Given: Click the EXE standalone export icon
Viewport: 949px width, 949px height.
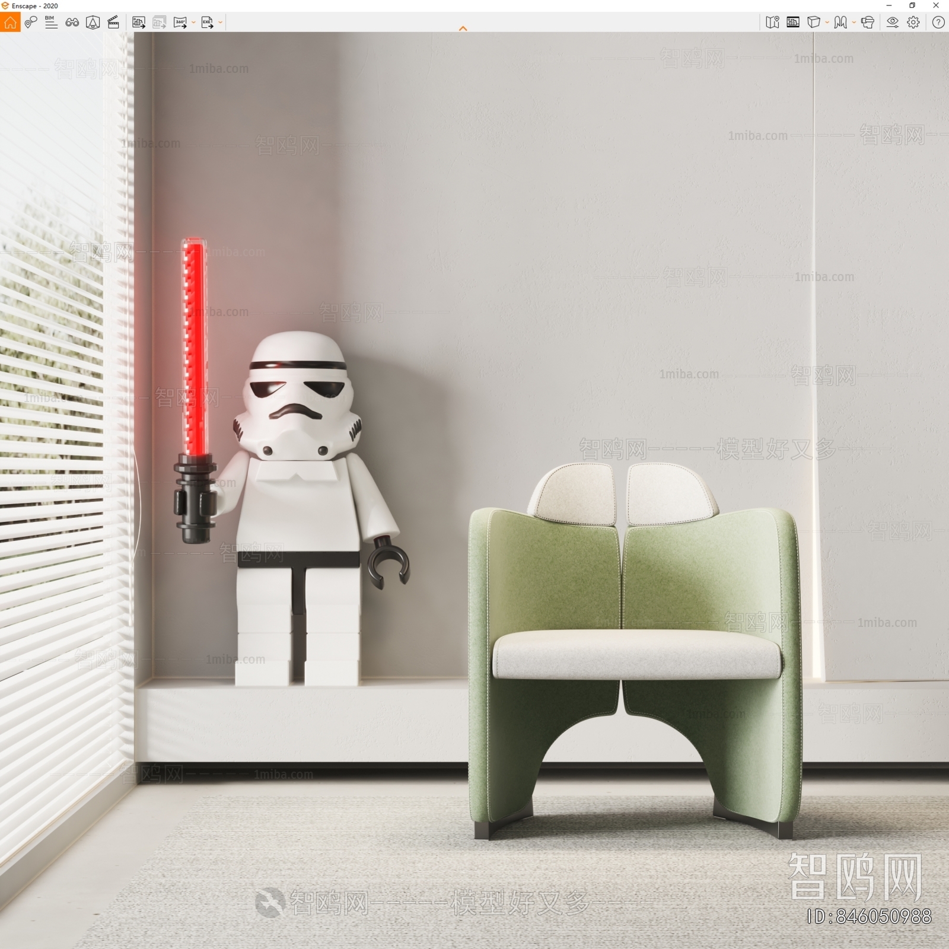Looking at the screenshot, I should click(207, 23).
